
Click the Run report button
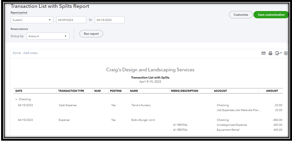[x=91, y=34]
